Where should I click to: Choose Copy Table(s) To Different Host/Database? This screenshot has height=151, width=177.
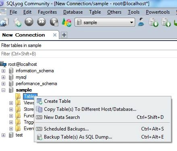click(x=103, y=109)
